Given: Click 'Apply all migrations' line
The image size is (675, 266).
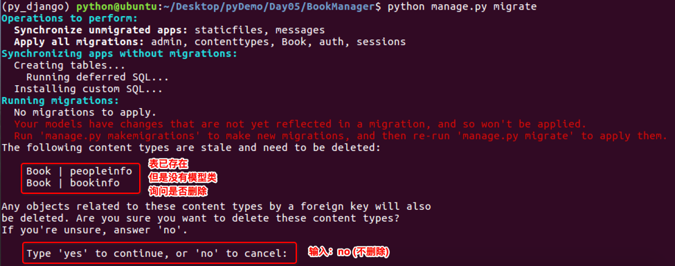Looking at the screenshot, I should pos(210,42).
